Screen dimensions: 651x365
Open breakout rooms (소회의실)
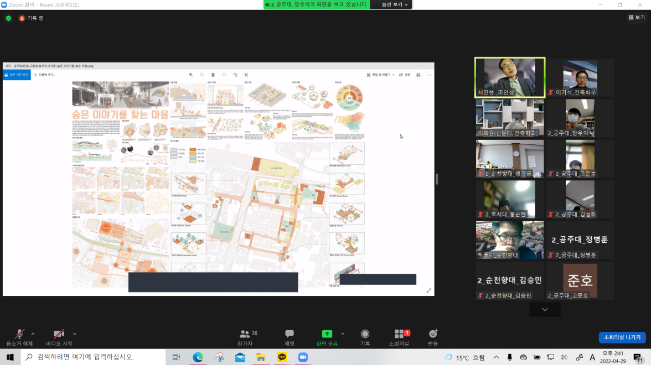point(399,337)
